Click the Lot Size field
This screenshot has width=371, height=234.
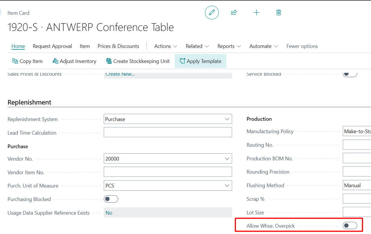357,212
